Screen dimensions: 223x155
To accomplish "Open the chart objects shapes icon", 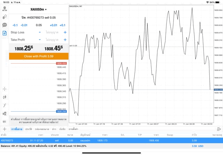I will (5, 113).
